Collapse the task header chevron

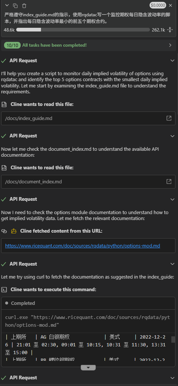7,6
